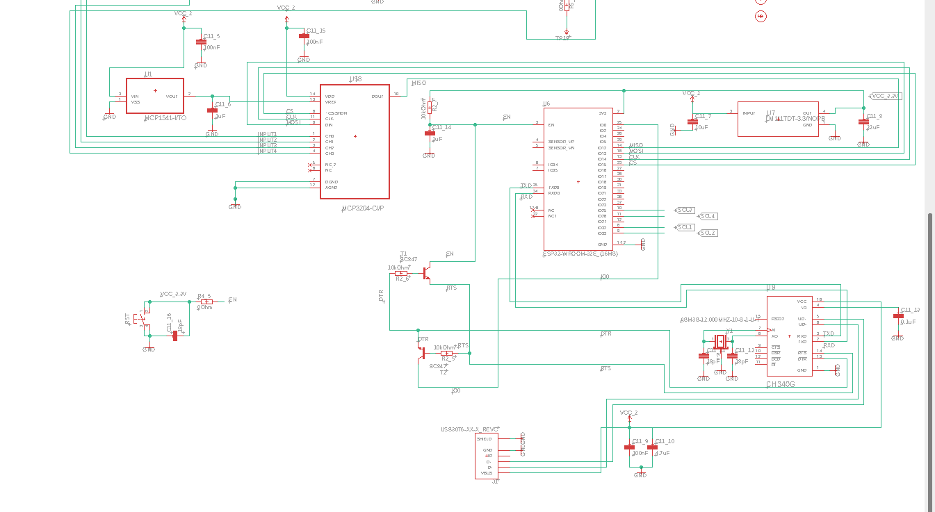Select capacitor C11_5 100nF symbol

coord(201,42)
